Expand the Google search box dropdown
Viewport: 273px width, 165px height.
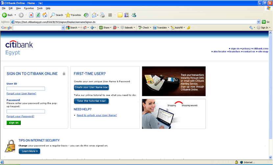tap(63, 28)
